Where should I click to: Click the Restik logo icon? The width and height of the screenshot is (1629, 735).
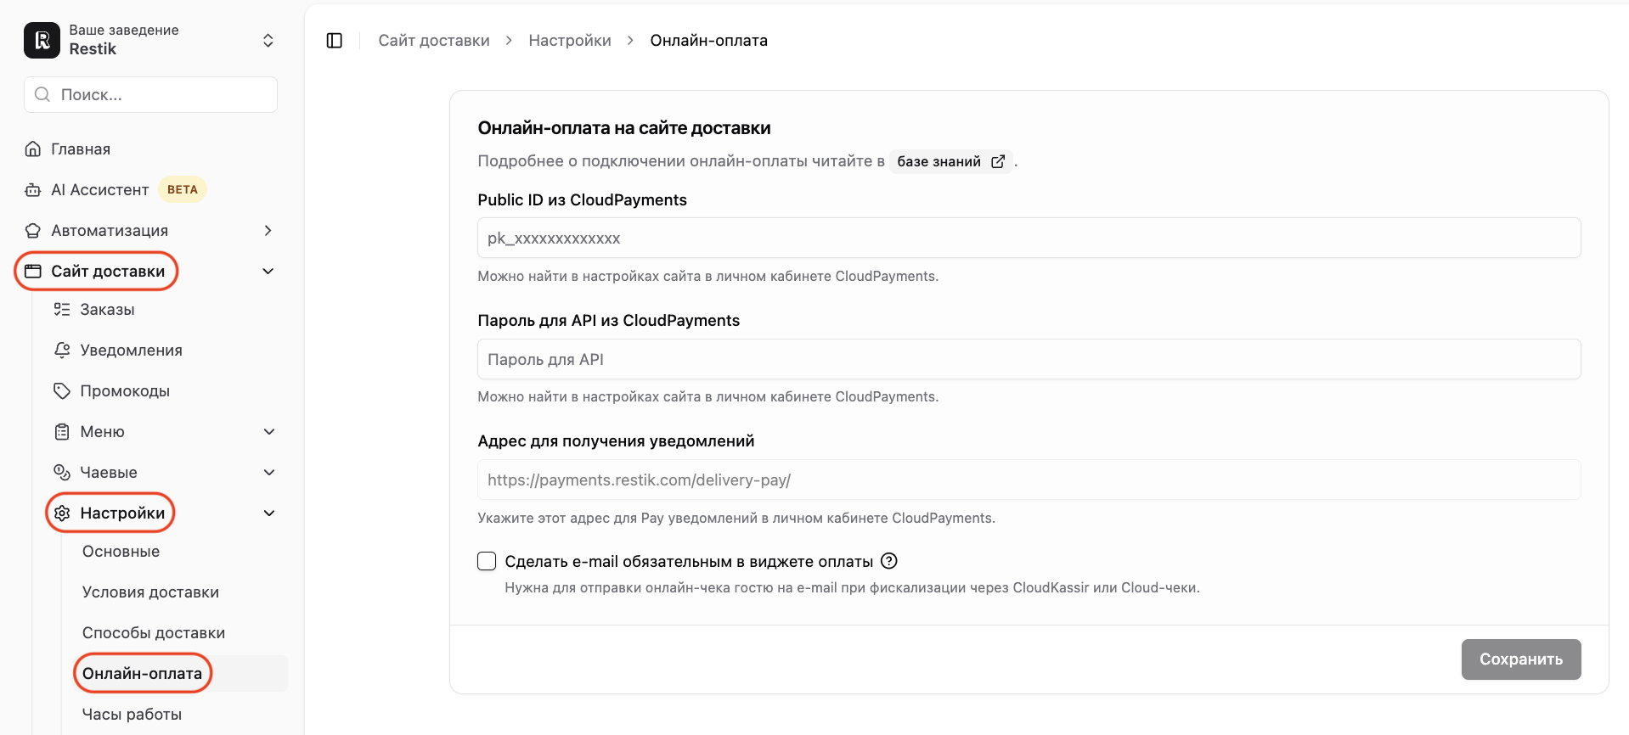click(42, 40)
